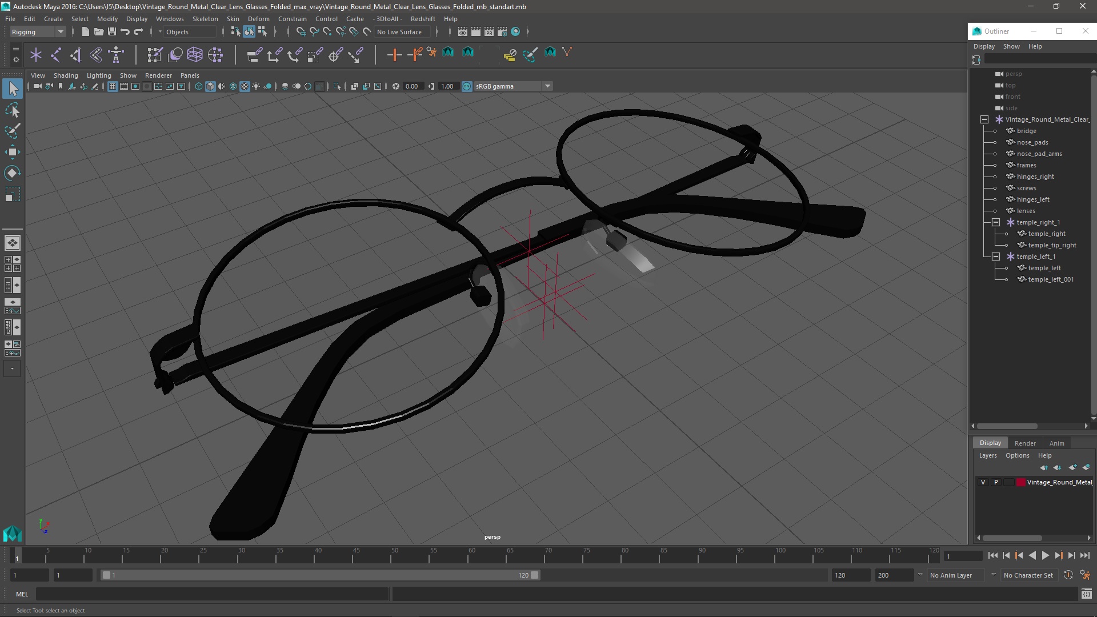This screenshot has width=1097, height=617.
Task: Click the Outliner filter icon
Action: 976,60
